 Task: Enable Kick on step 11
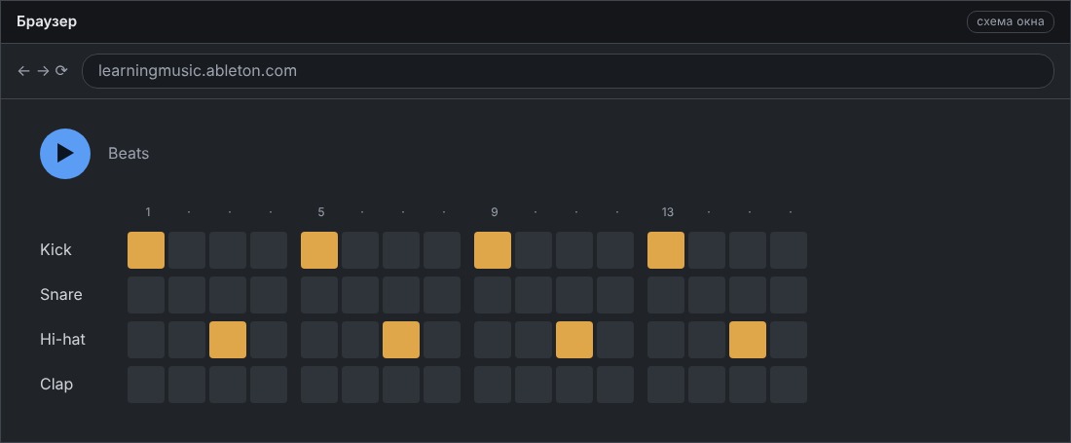[574, 250]
